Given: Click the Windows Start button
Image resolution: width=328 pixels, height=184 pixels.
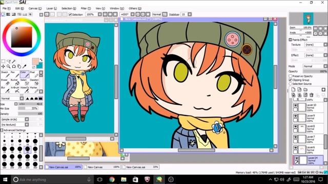Looking at the screenshot, I should coord(5,179).
